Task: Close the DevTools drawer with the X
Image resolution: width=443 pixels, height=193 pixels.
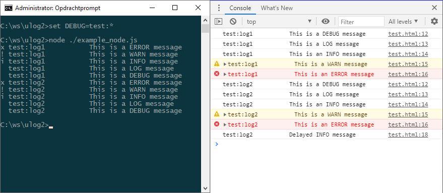Action: (x=434, y=8)
